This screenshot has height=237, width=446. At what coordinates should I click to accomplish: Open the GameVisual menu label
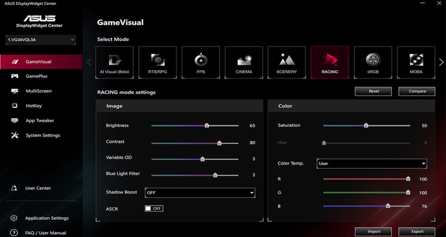[x=38, y=62]
